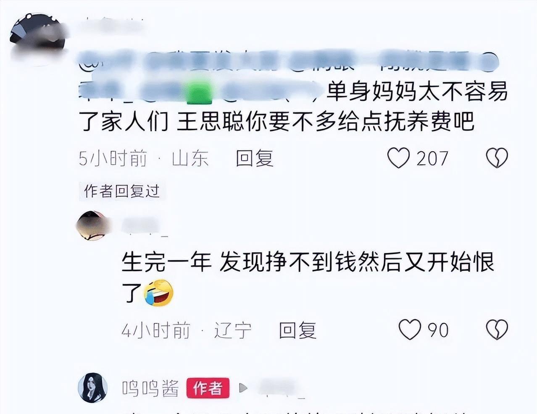The image size is (537, 414).
Task: Reply to the Shandong comment
Action: coord(255,159)
